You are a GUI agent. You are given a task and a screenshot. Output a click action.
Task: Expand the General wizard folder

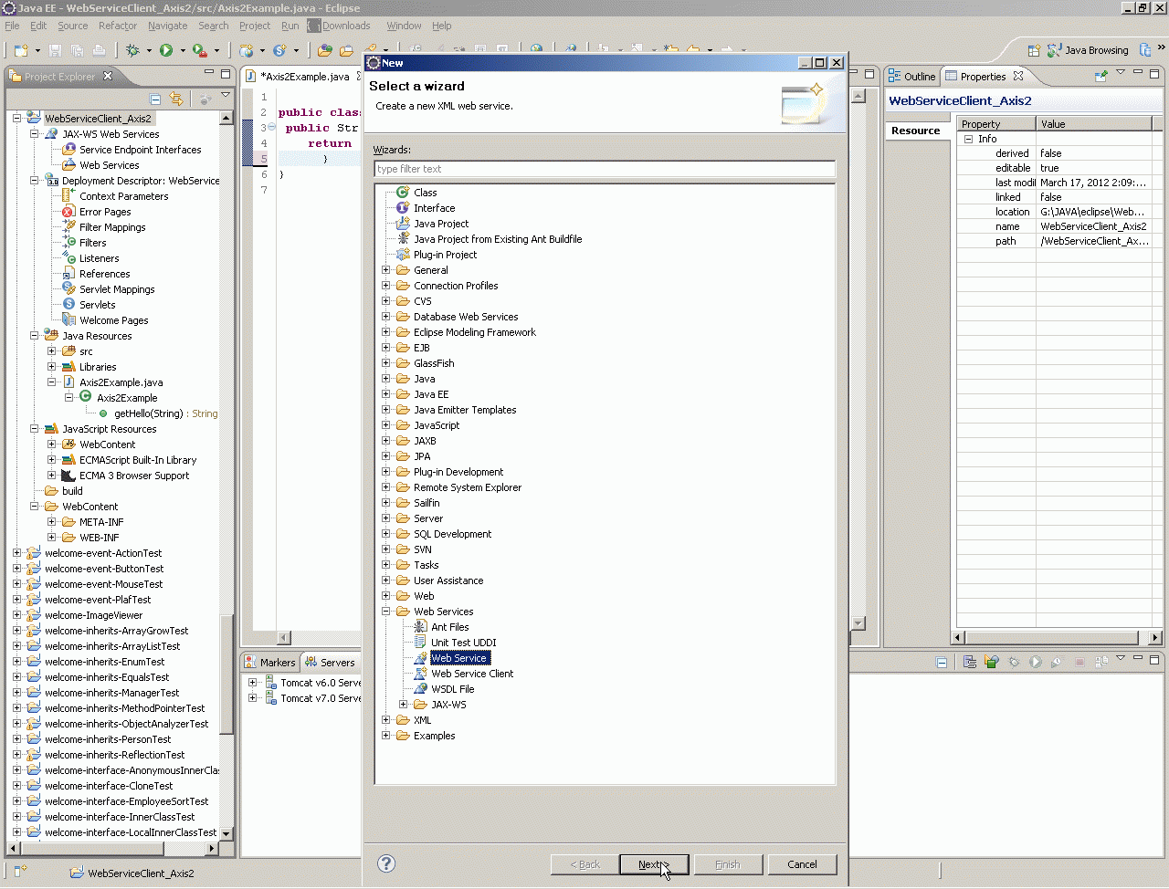pos(385,270)
